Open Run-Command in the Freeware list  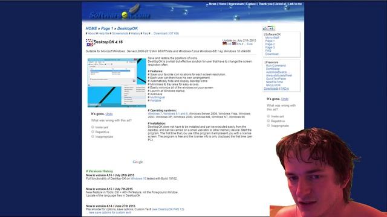276,66
